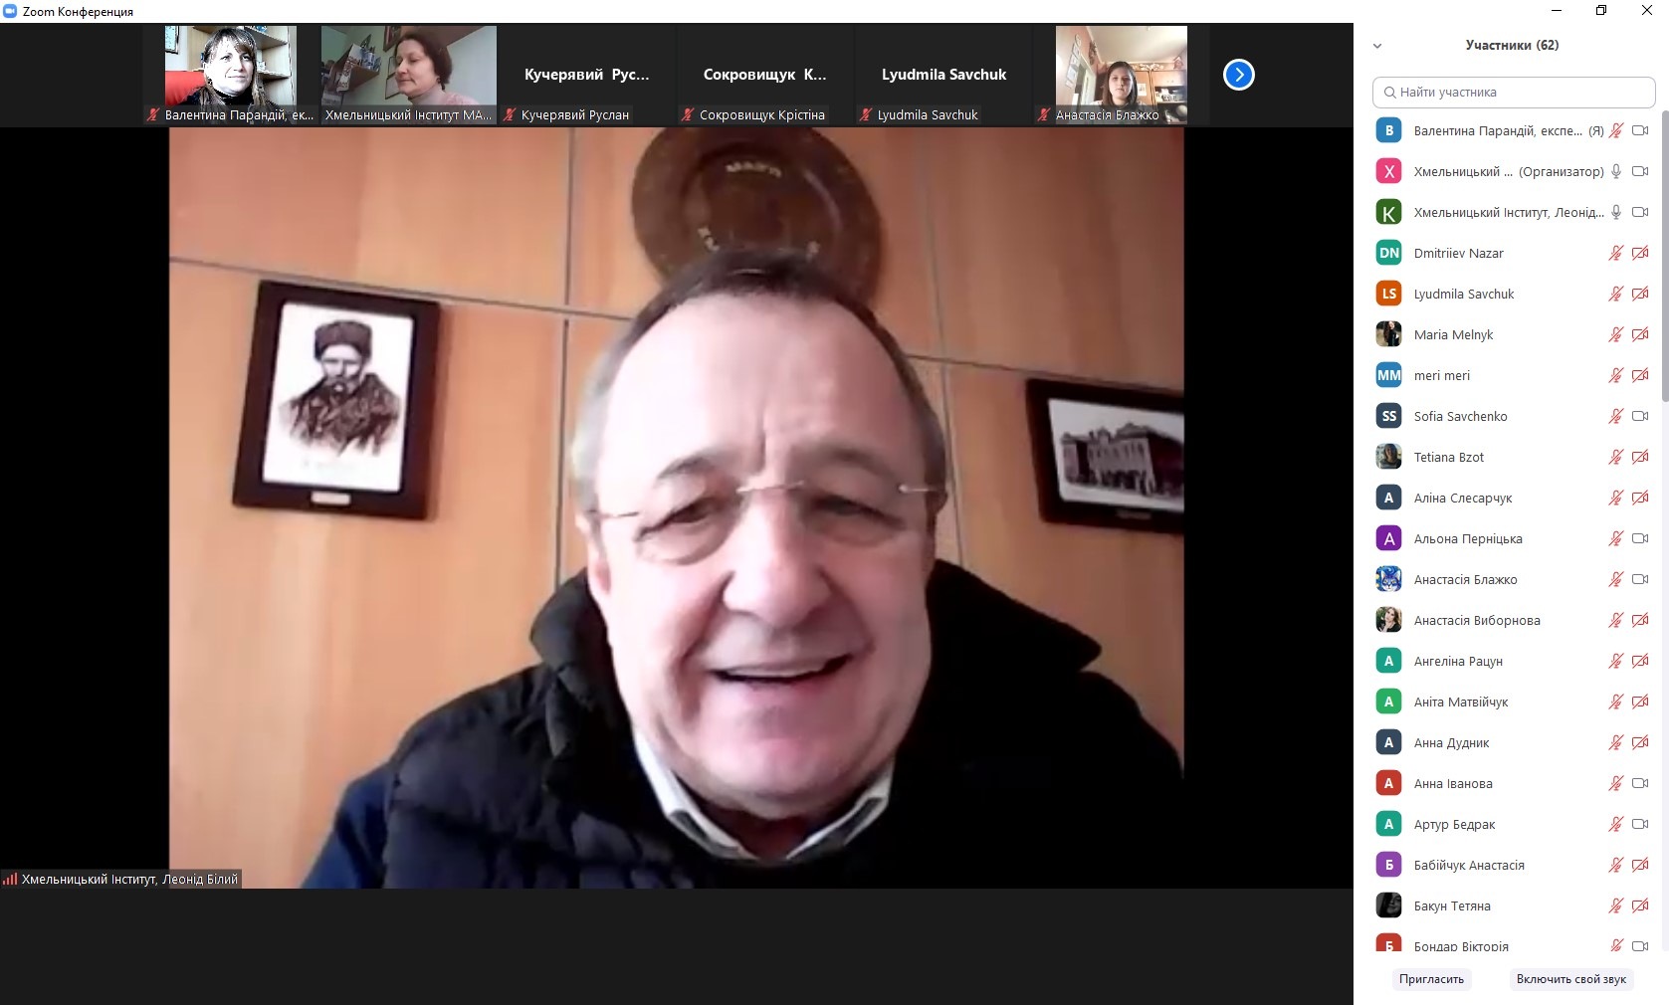Select participant Анна Дудник in the list

tap(1513, 742)
